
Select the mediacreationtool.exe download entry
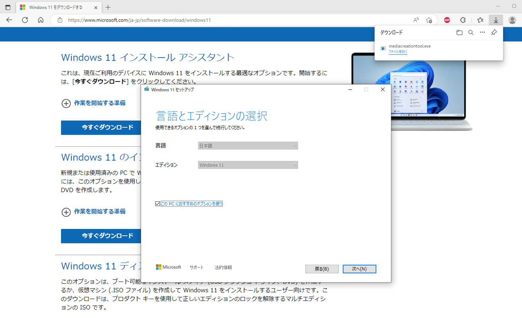[x=439, y=48]
